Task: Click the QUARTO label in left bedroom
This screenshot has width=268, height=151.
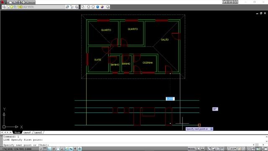Action: (106, 30)
